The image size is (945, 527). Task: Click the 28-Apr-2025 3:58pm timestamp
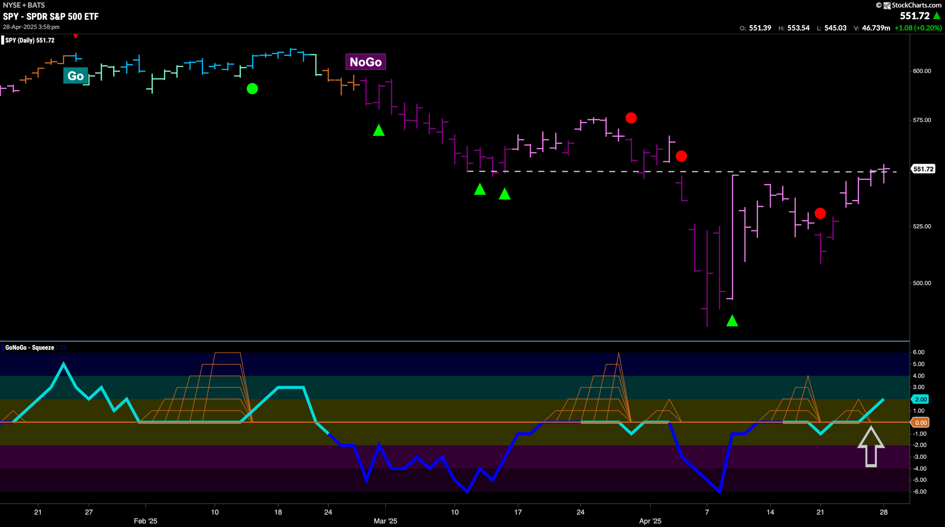tap(31, 27)
